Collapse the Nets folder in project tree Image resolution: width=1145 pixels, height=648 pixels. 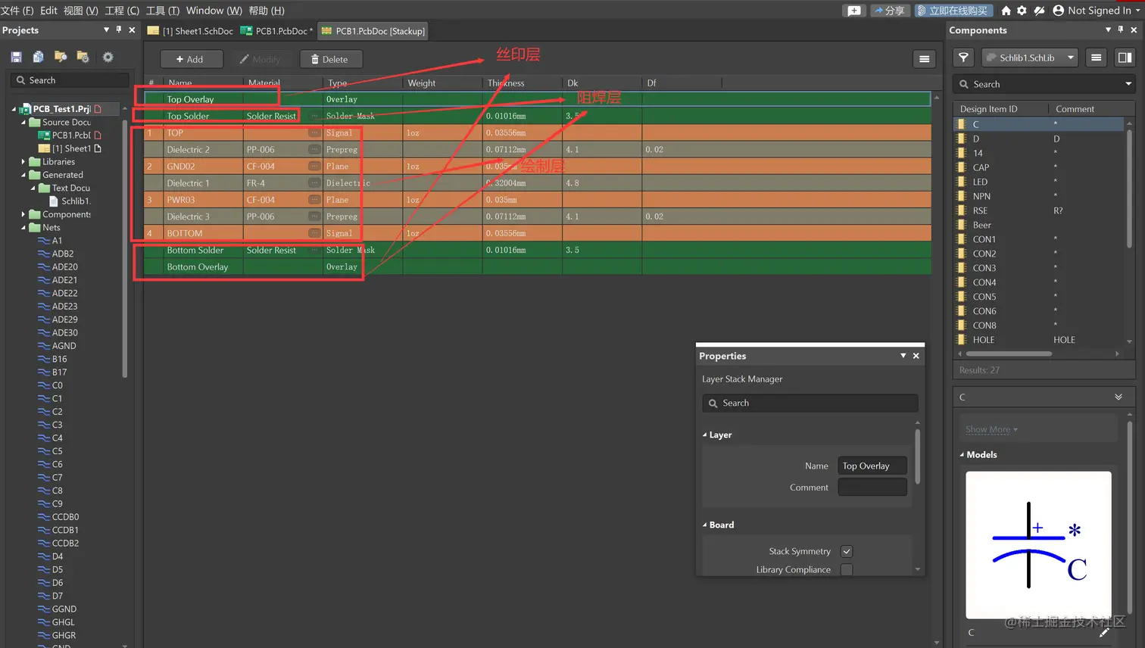tap(23, 228)
